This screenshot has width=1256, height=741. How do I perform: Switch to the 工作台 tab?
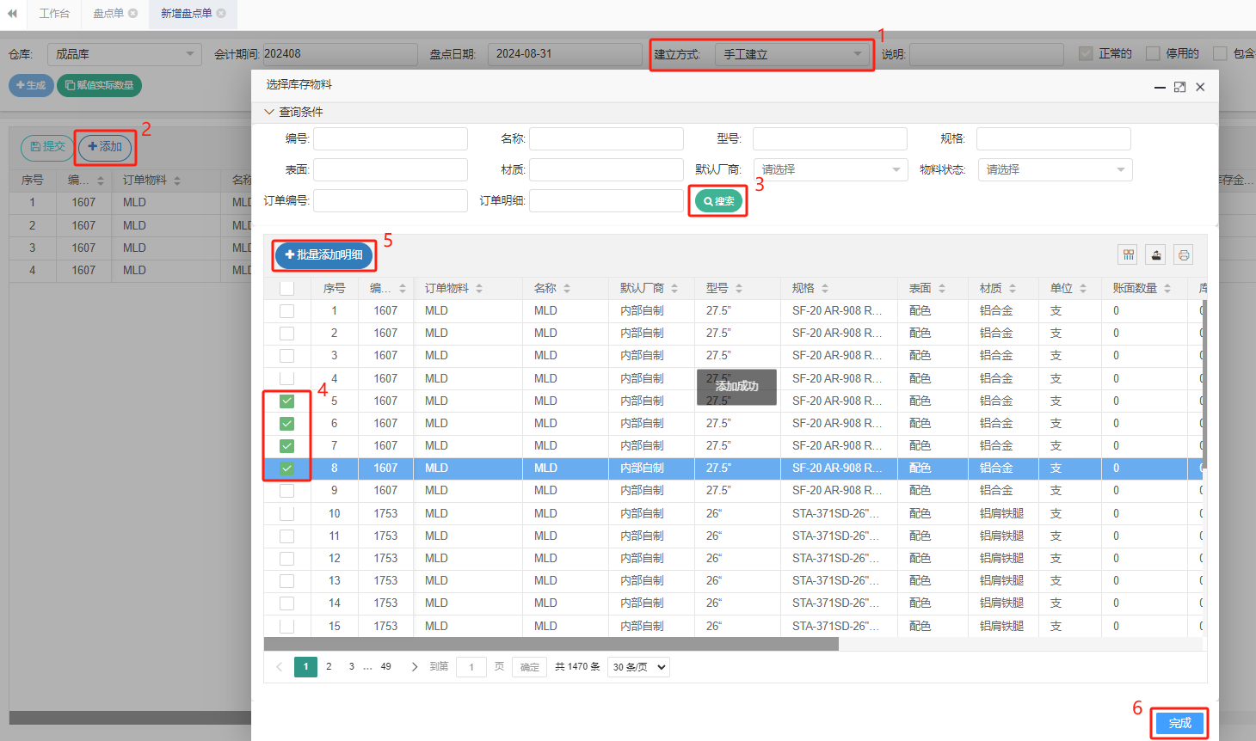[x=54, y=14]
